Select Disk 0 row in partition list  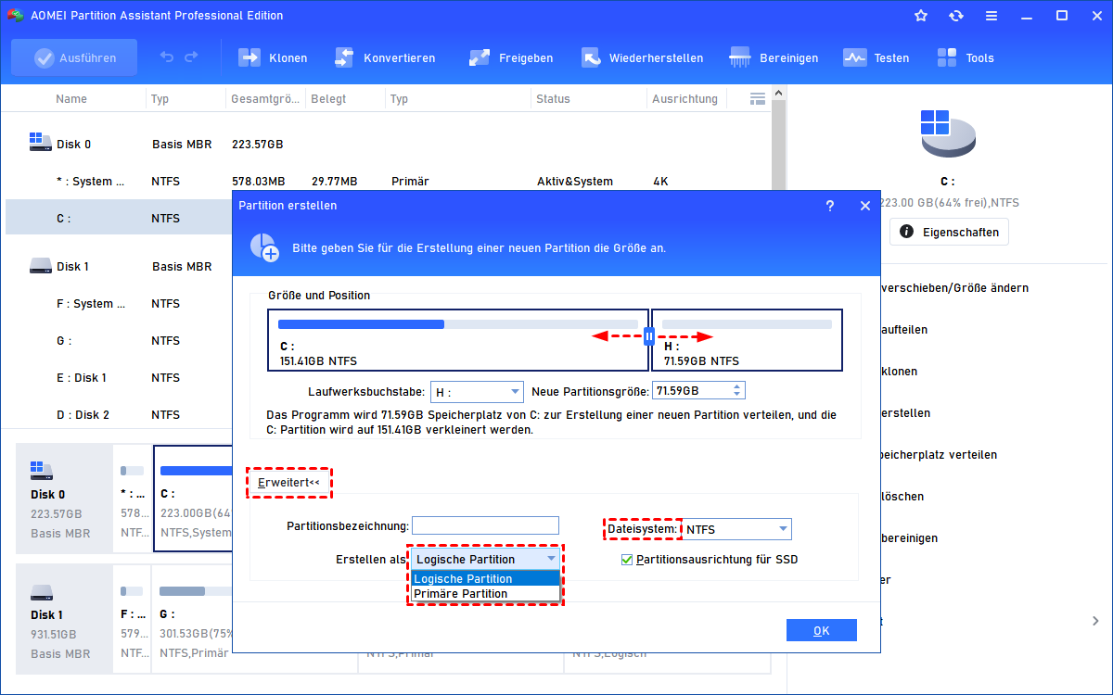[x=388, y=145]
